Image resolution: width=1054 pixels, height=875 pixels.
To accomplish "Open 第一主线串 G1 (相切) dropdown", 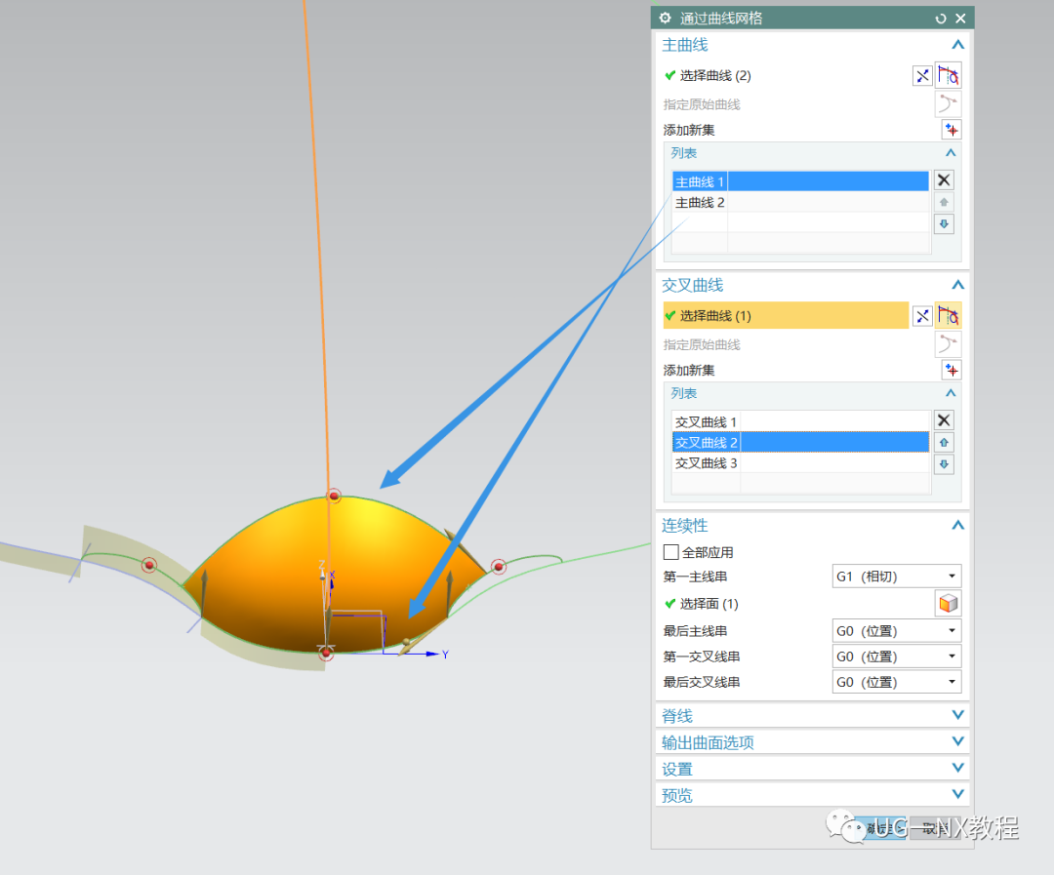I will coord(896,576).
